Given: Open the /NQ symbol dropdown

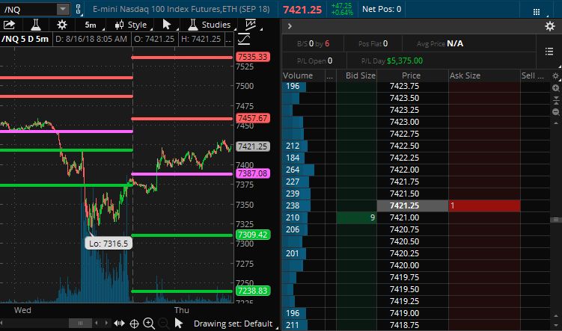Looking at the screenshot, I should (x=62, y=10).
